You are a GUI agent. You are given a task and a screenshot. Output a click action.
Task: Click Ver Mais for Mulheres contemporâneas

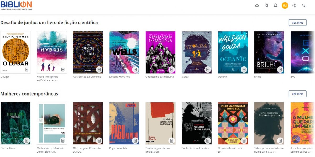coord(297,94)
